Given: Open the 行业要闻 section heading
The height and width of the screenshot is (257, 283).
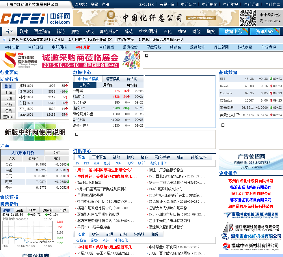Looking at the screenshot, I should 9,72.
